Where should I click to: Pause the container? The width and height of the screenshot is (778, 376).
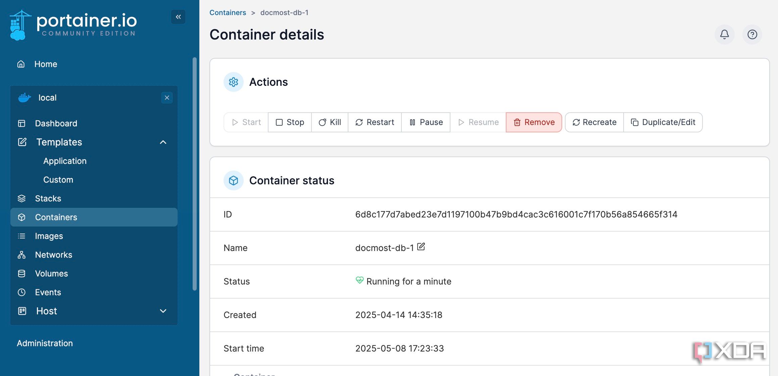point(426,122)
